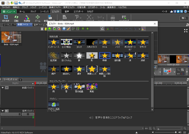This screenshot has height=134, width=189.
Task: Expand the 3D options dropdown arrow
Action: [174, 72]
